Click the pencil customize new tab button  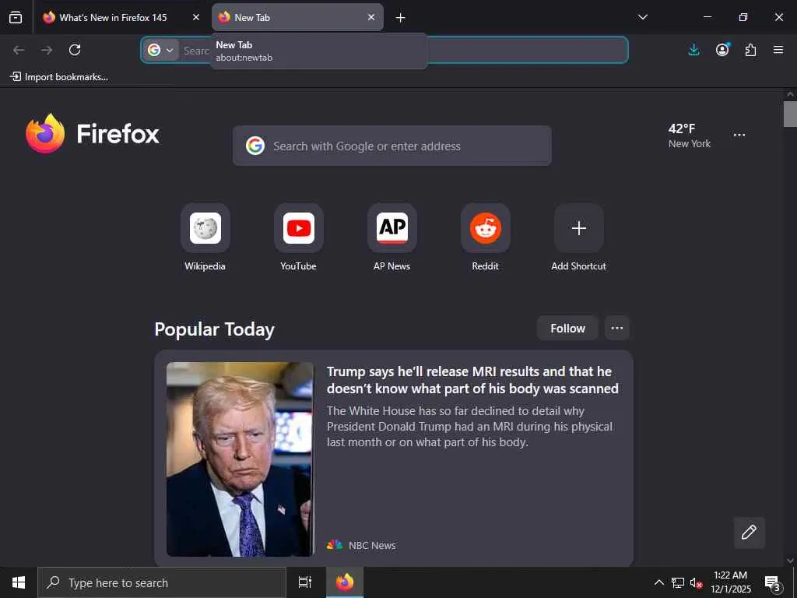click(x=750, y=533)
